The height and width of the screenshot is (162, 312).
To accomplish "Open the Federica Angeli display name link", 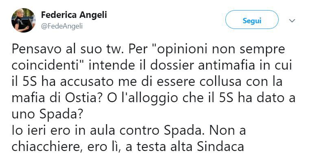I will point(74,15).
